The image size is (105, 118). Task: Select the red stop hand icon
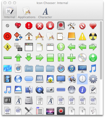click(x=50, y=26)
